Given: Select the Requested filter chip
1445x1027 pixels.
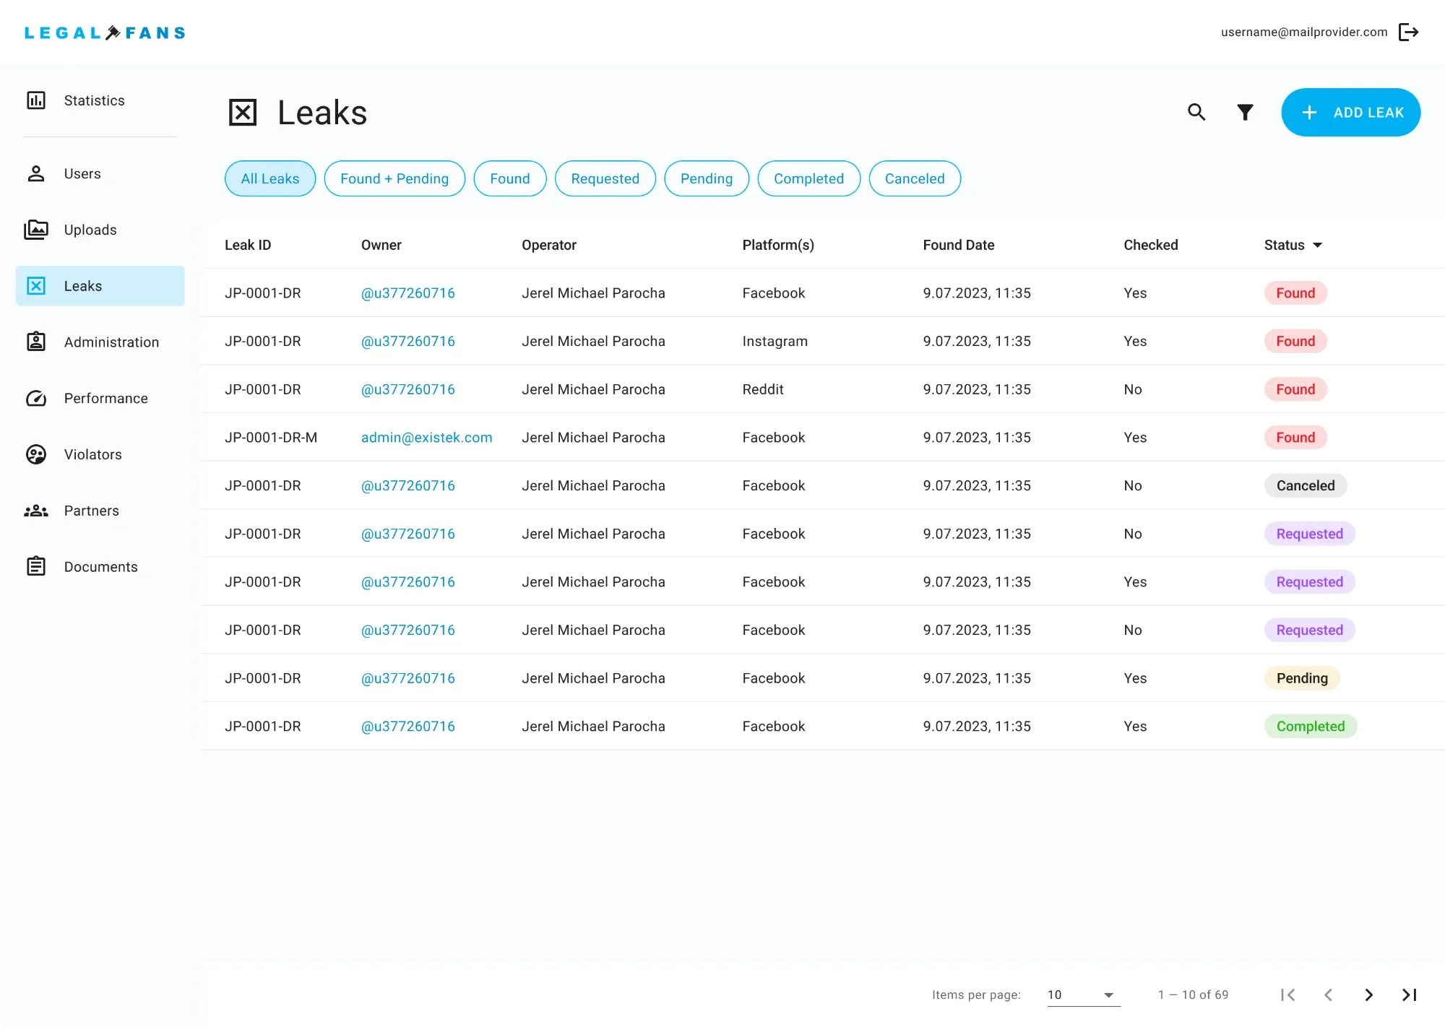Looking at the screenshot, I should pyautogui.click(x=605, y=178).
